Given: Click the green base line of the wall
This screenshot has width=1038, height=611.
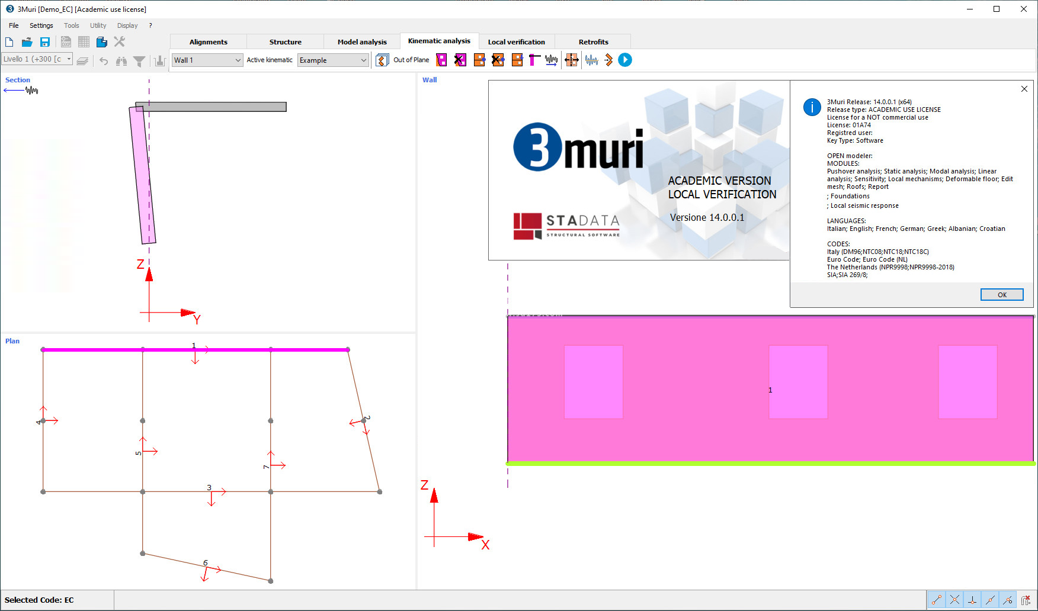Looking at the screenshot, I should point(770,464).
